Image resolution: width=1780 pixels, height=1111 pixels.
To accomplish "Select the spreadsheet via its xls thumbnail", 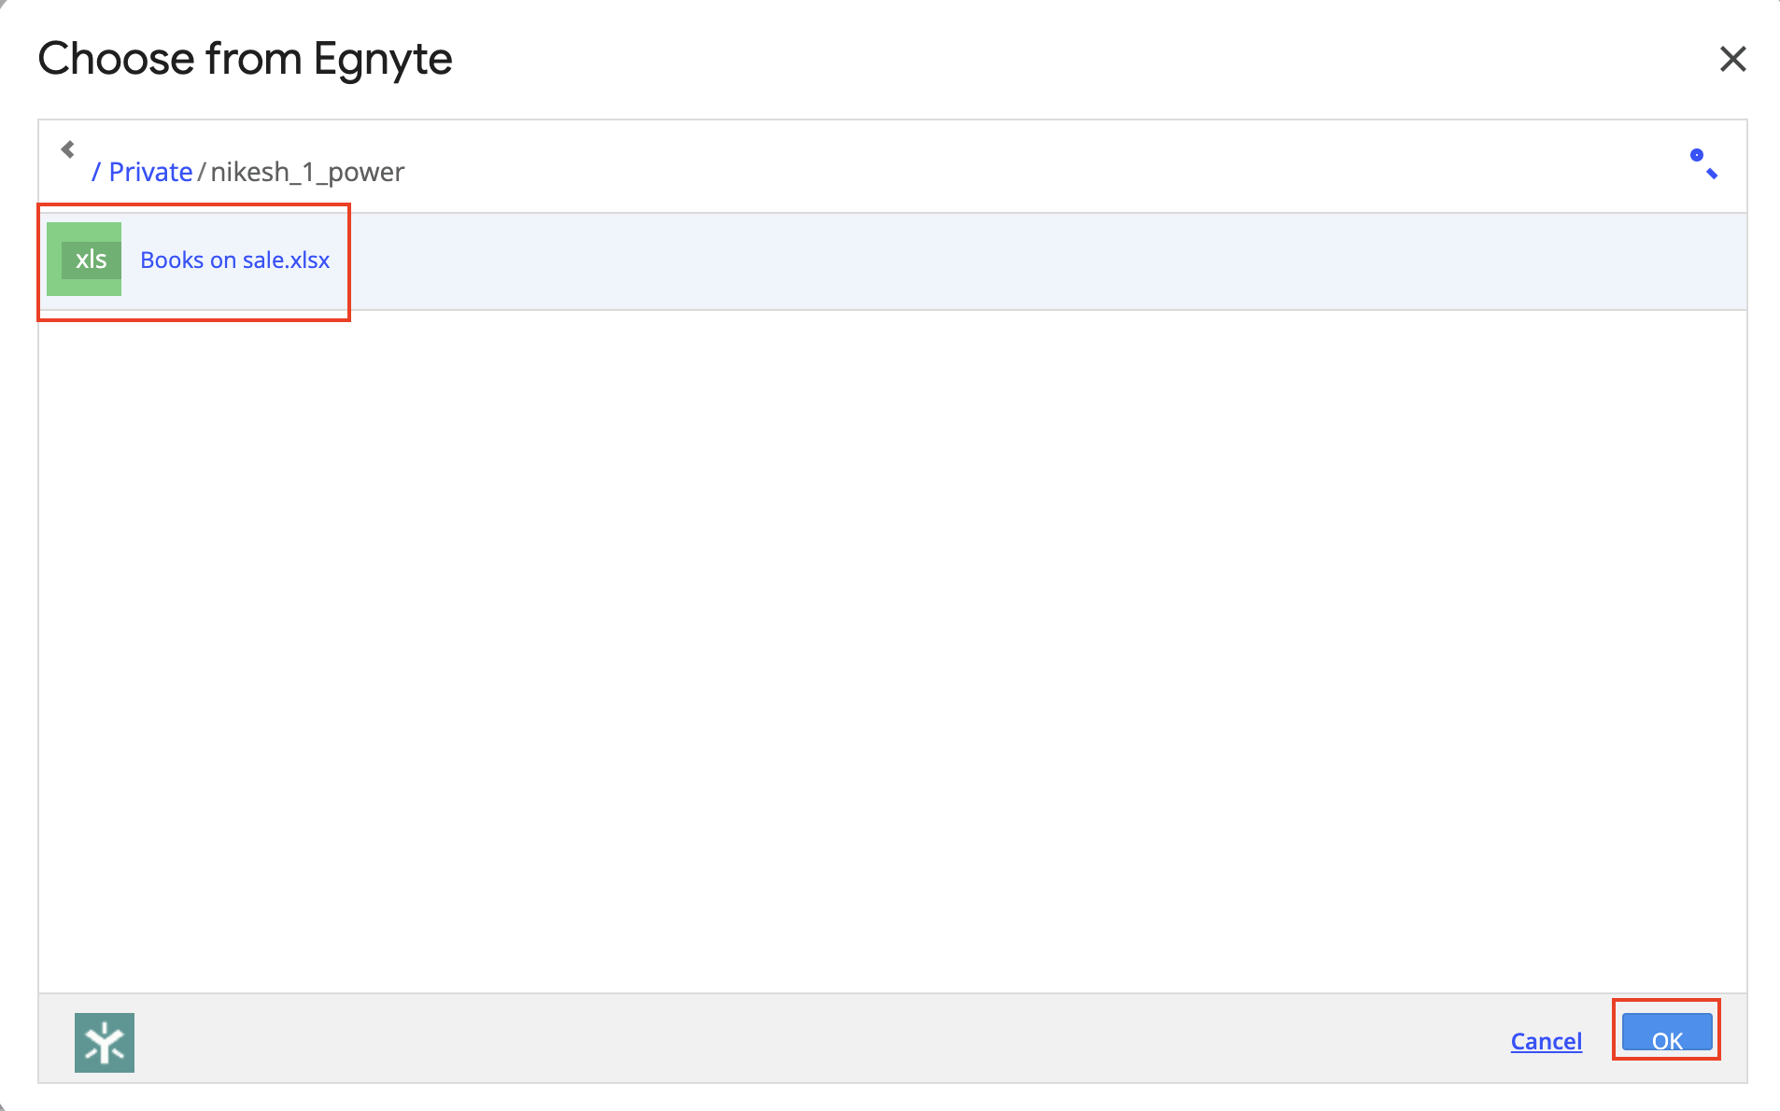I will pos(84,260).
